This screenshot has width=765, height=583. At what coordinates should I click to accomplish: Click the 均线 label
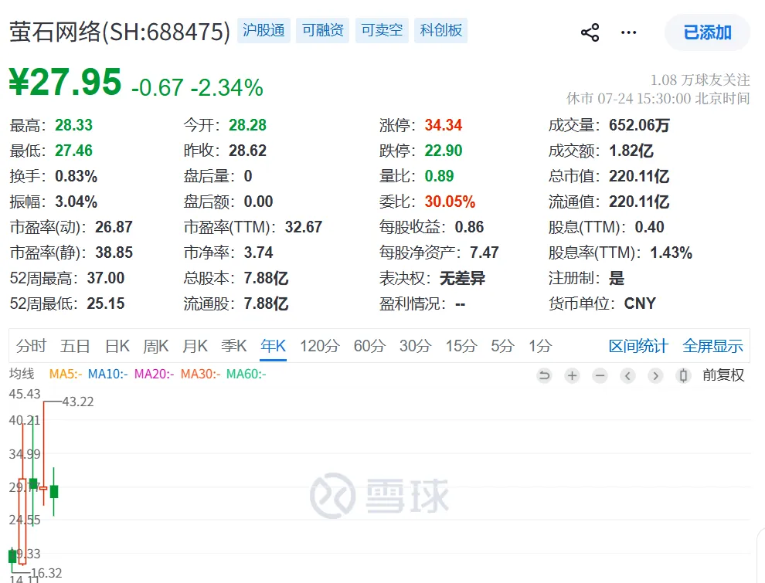pos(22,374)
